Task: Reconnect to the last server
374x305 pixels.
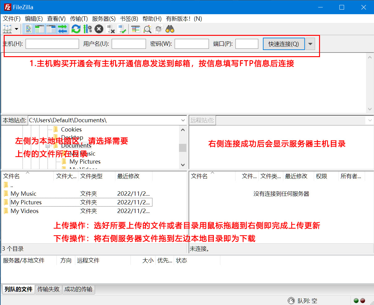Action: tap(122, 29)
